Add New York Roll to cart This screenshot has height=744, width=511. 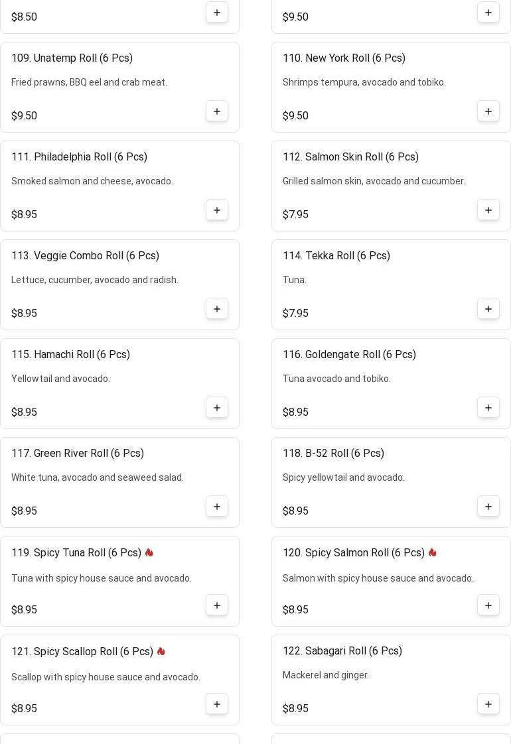tap(488, 111)
